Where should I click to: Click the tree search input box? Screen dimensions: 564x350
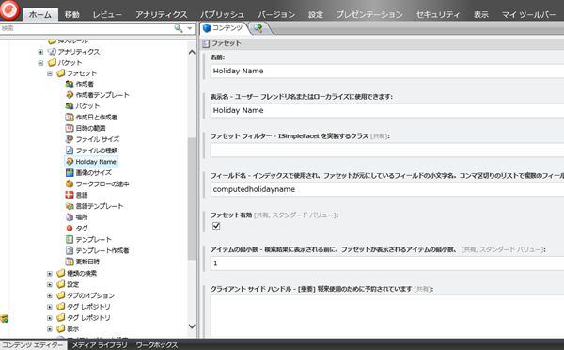(86, 28)
